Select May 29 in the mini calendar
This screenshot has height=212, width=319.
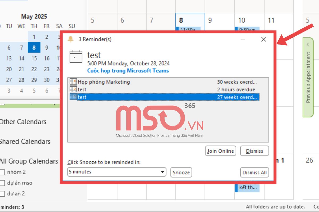point(34,80)
